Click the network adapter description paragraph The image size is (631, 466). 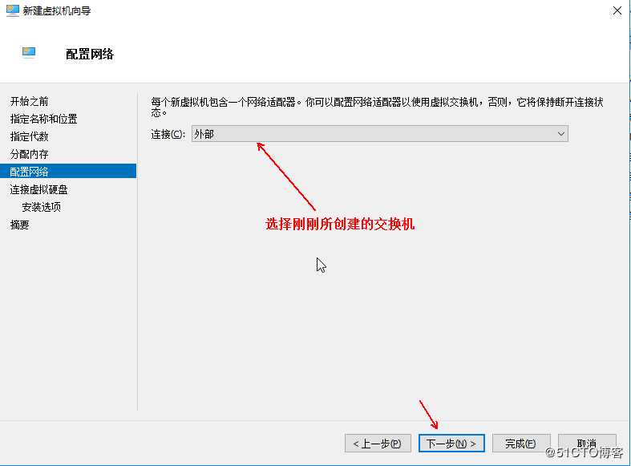coord(377,107)
